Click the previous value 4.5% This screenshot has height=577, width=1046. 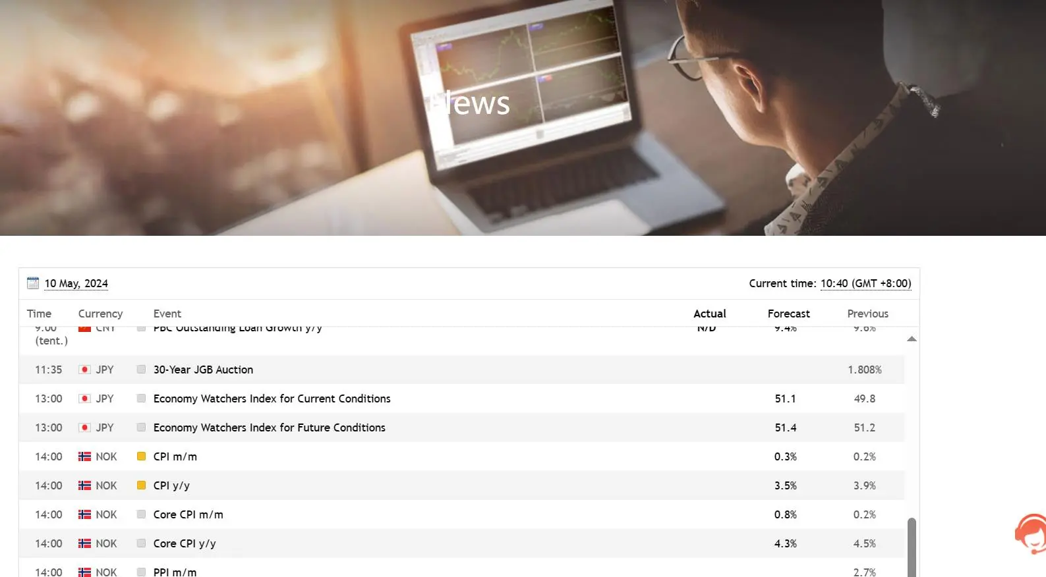[x=865, y=543]
